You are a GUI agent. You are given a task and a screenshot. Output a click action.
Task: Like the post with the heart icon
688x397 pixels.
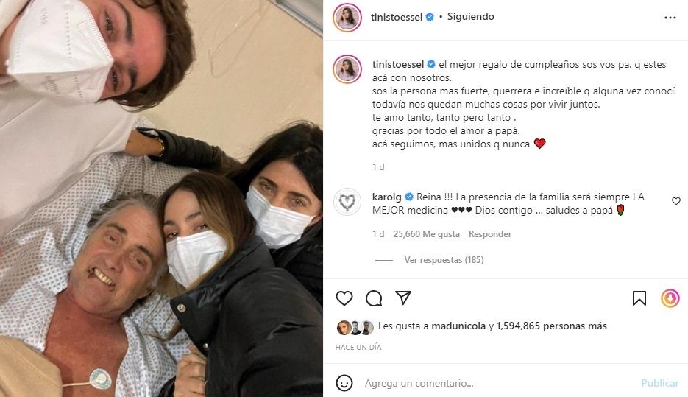coord(344,298)
